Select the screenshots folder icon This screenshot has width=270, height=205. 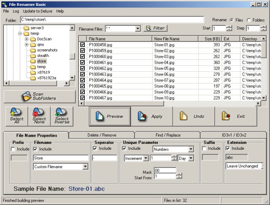coord(33,50)
